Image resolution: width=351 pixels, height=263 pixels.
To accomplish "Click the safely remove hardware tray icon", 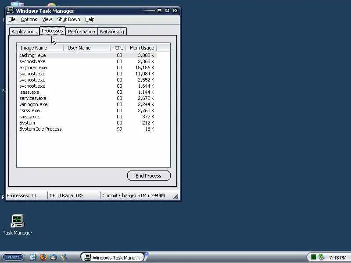I will (x=321, y=257).
